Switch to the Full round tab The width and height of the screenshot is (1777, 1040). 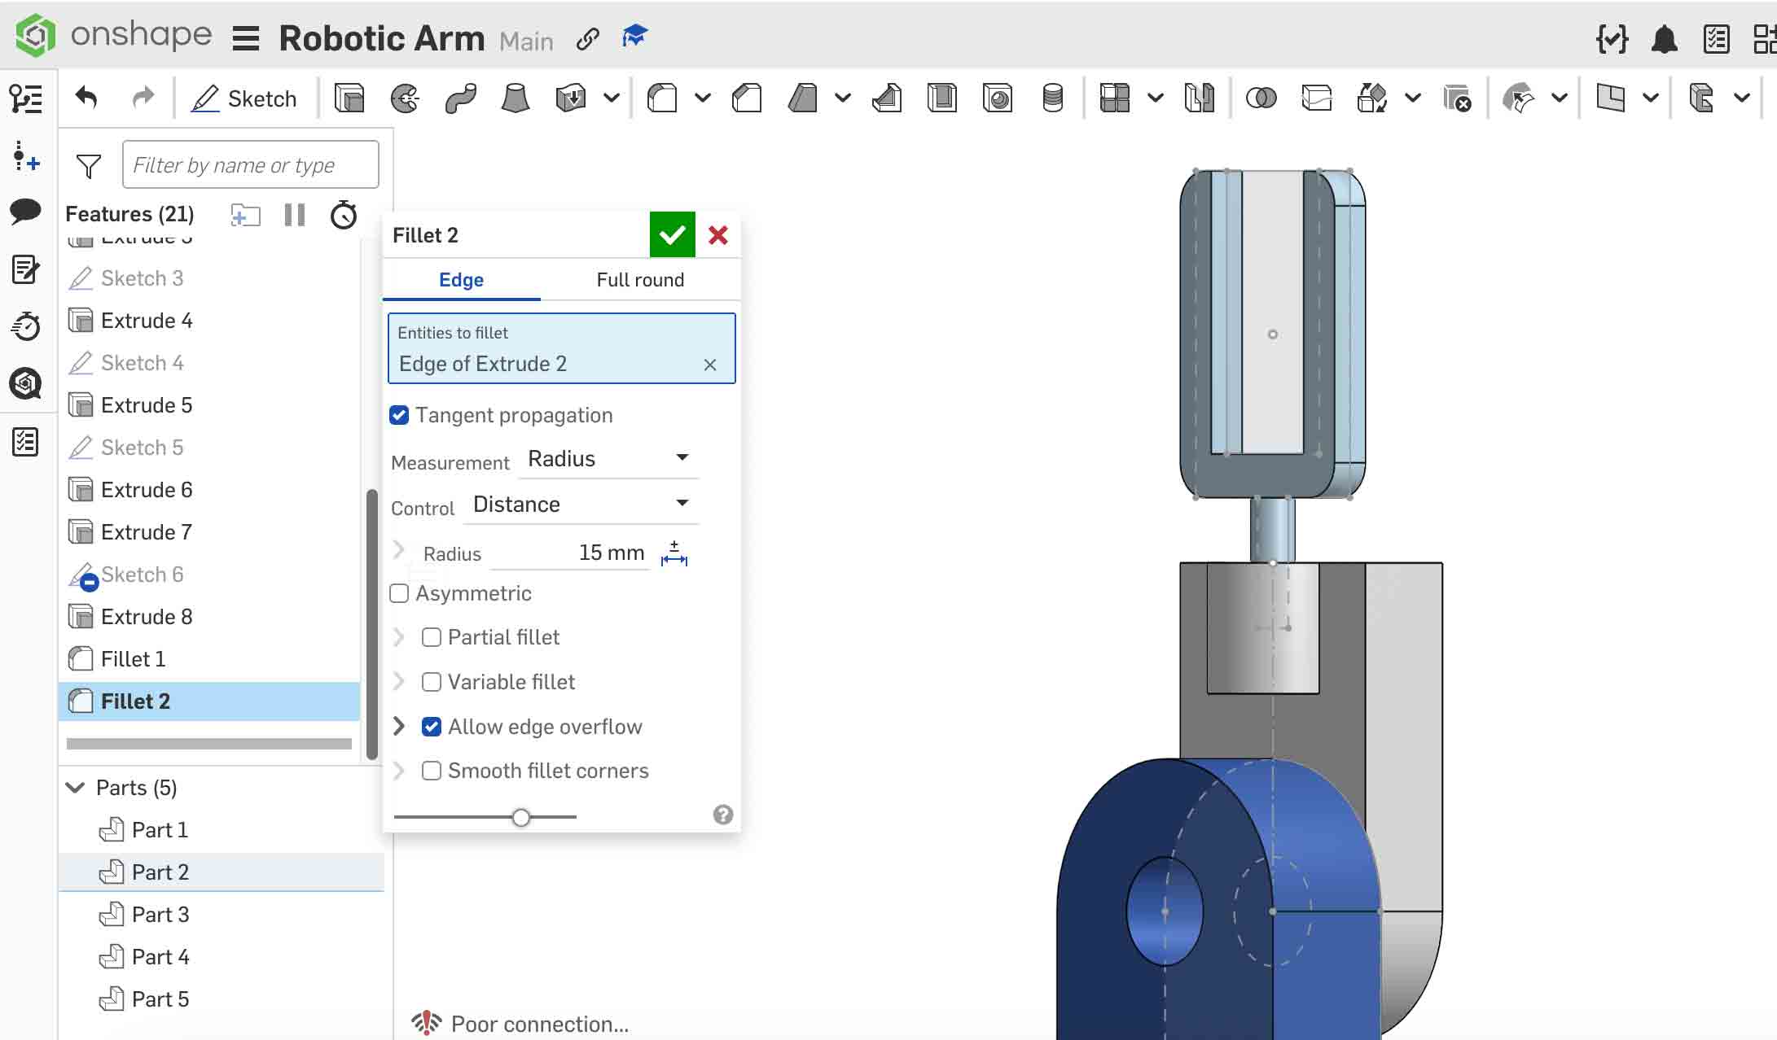click(640, 279)
